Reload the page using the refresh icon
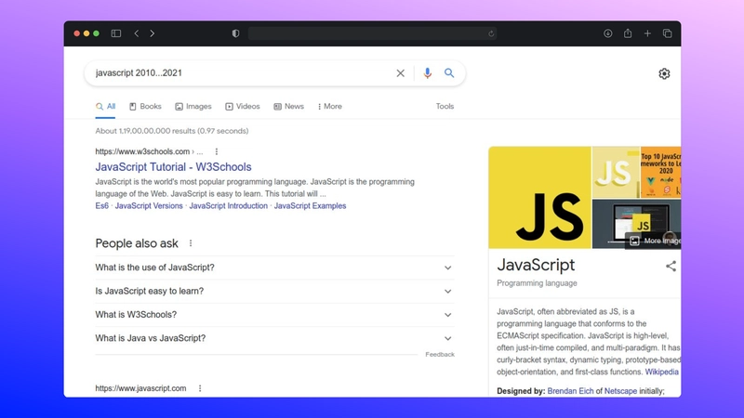 [491, 33]
